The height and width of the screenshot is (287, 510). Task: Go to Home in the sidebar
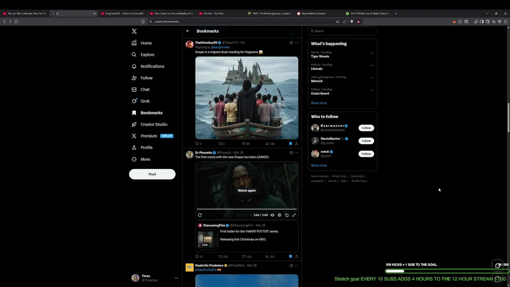[x=142, y=43]
